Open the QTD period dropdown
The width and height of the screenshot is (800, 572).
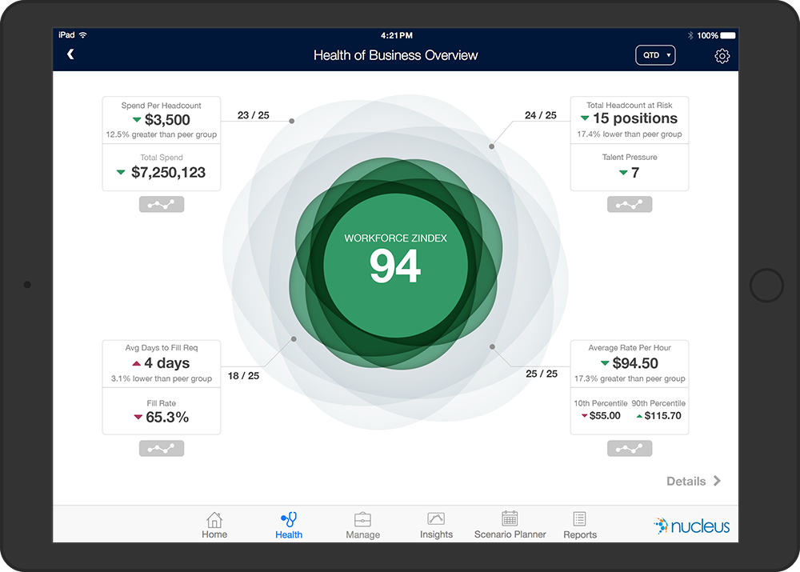[656, 55]
